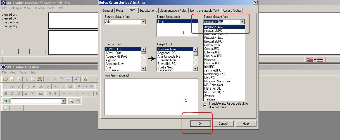The width and height of the screenshot is (340, 140).
Task: Select Algerian in Source Font list
Action: pos(123,60)
